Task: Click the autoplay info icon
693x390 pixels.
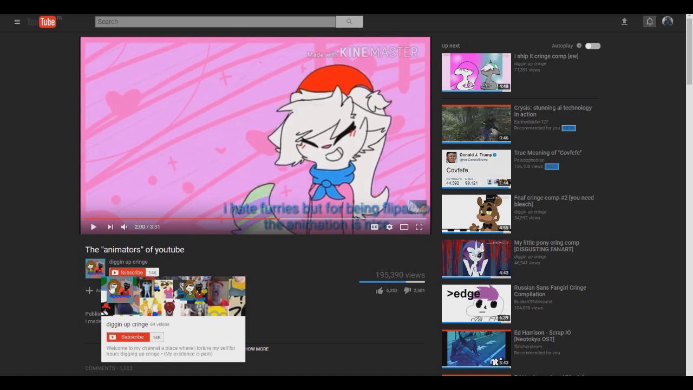Action: pyautogui.click(x=579, y=46)
